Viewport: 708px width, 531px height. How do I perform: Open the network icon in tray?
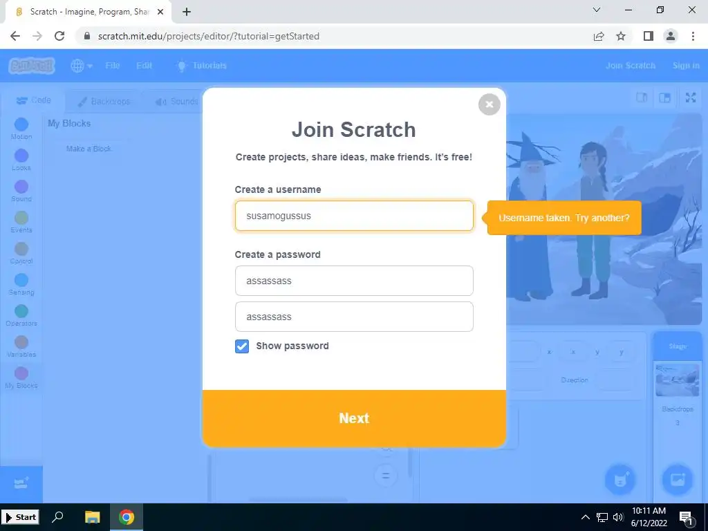pos(602,517)
